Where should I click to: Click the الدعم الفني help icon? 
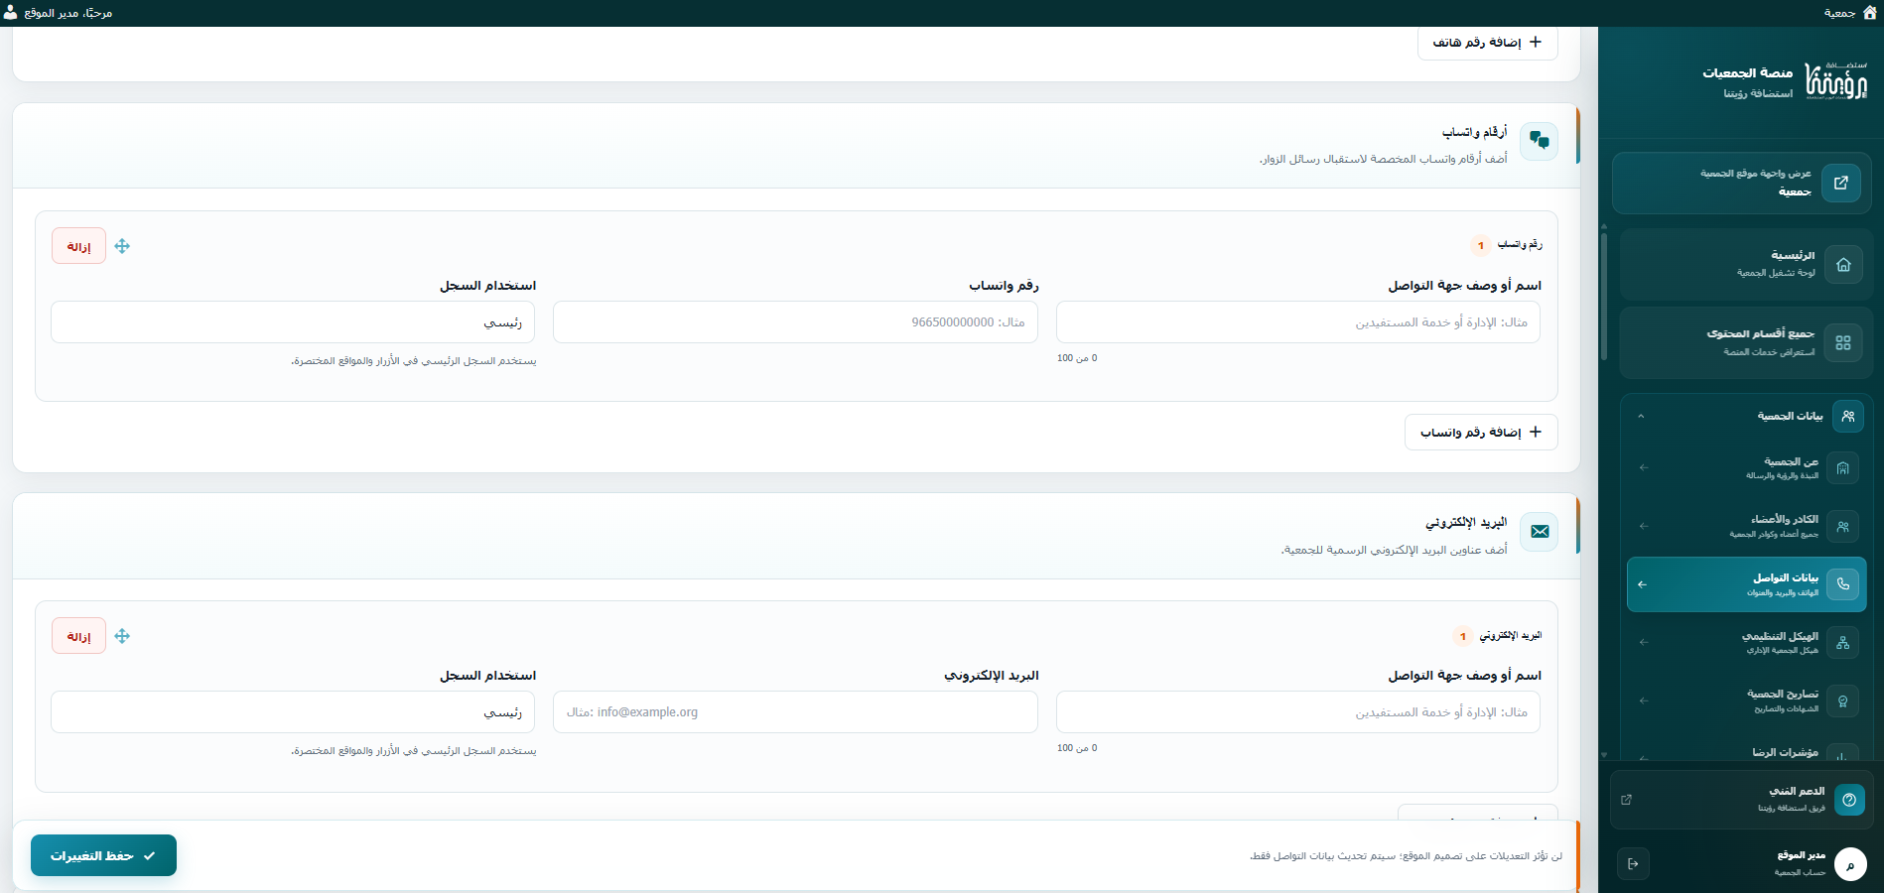pyautogui.click(x=1849, y=800)
